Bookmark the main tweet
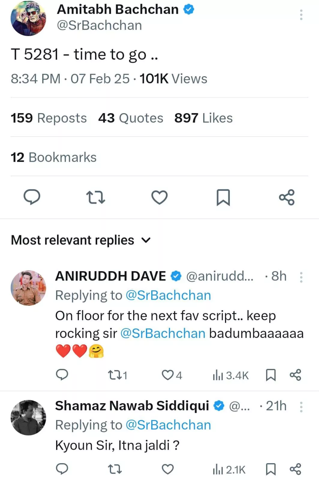The height and width of the screenshot is (480, 319). [223, 197]
